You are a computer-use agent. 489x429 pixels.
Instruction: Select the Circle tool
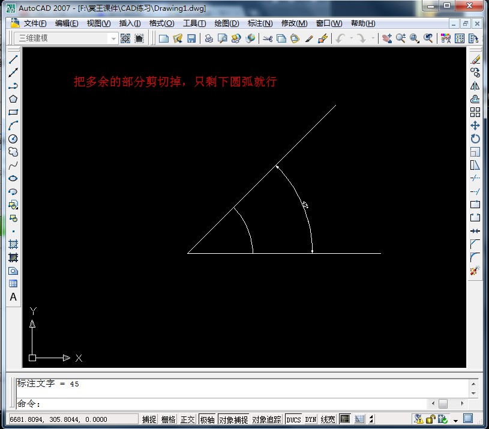[x=13, y=139]
